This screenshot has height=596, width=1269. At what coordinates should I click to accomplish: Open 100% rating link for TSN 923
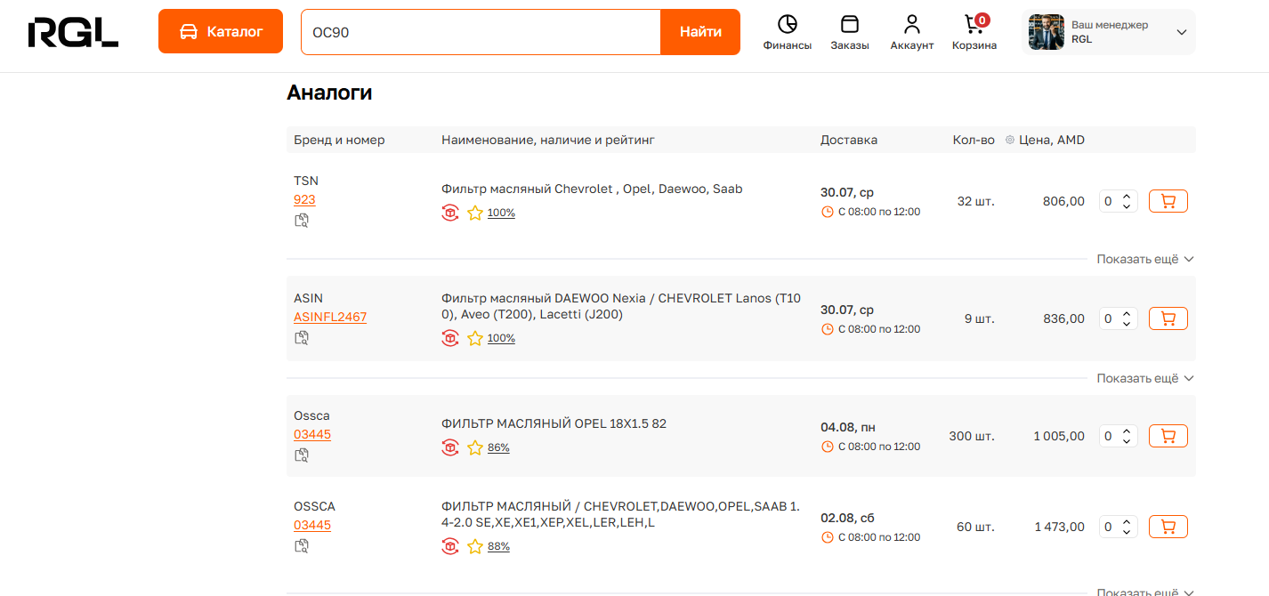tap(501, 213)
